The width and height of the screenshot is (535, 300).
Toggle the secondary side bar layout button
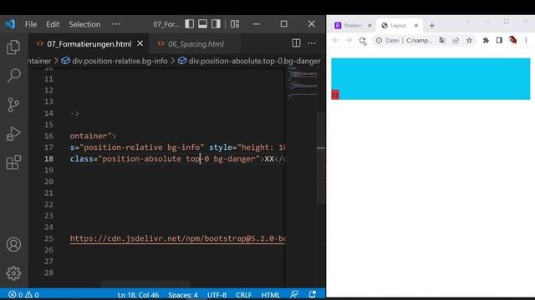click(x=216, y=24)
